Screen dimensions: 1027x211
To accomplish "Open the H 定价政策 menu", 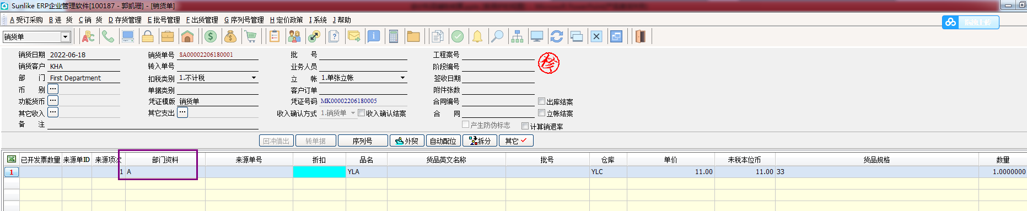I will point(286,20).
